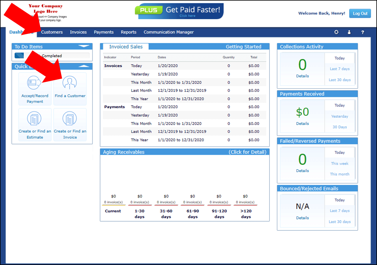Open the user account icon in navigation bar
Image resolution: width=377 pixels, height=265 pixels.
click(x=349, y=32)
